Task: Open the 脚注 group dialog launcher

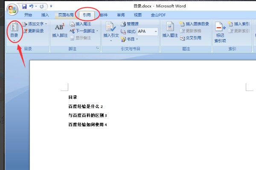Action: [x=98, y=49]
